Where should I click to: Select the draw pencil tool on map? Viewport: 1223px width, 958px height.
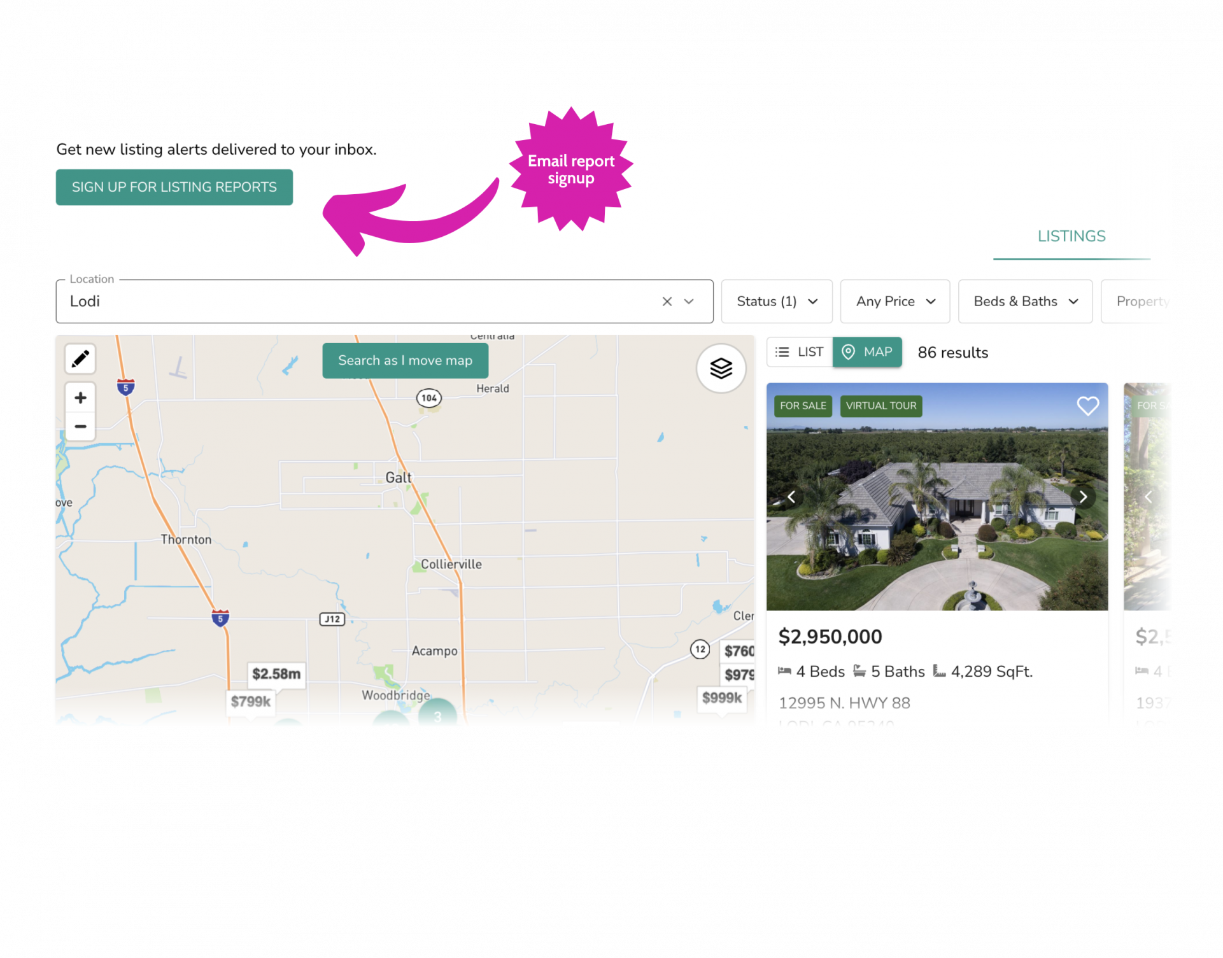pyautogui.click(x=80, y=359)
